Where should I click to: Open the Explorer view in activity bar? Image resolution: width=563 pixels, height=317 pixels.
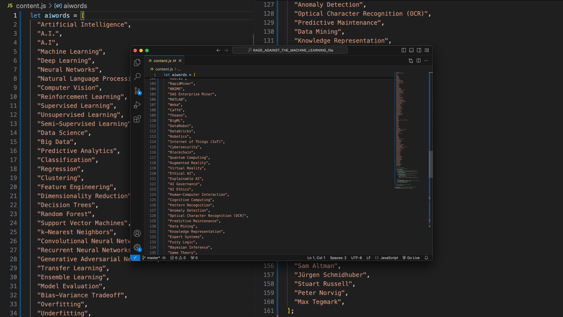coord(137,63)
